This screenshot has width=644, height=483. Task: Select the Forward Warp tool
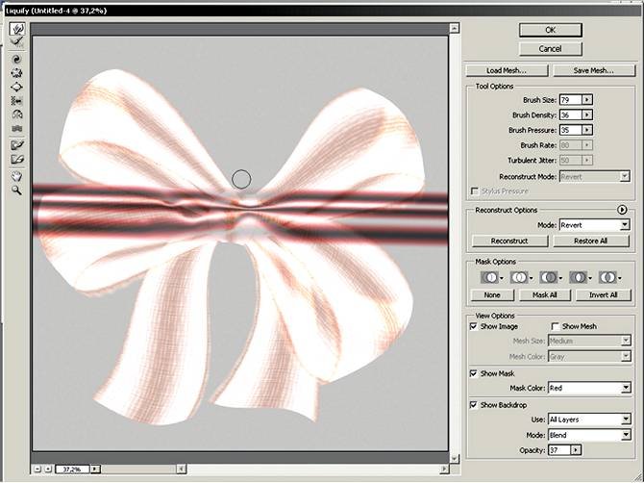click(x=17, y=30)
